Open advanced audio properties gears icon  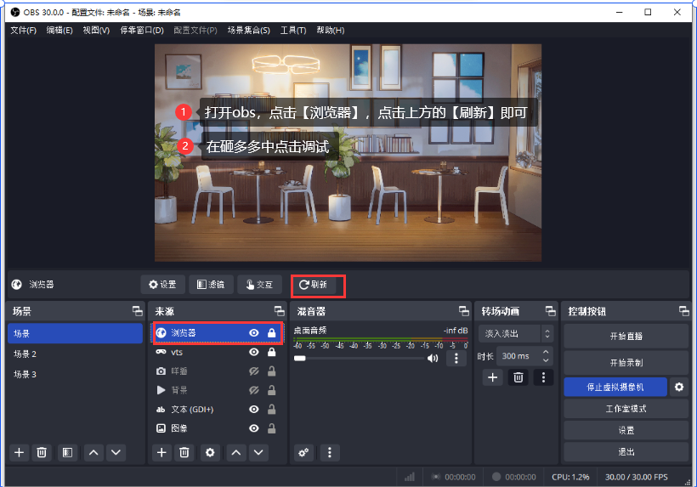[x=303, y=453]
